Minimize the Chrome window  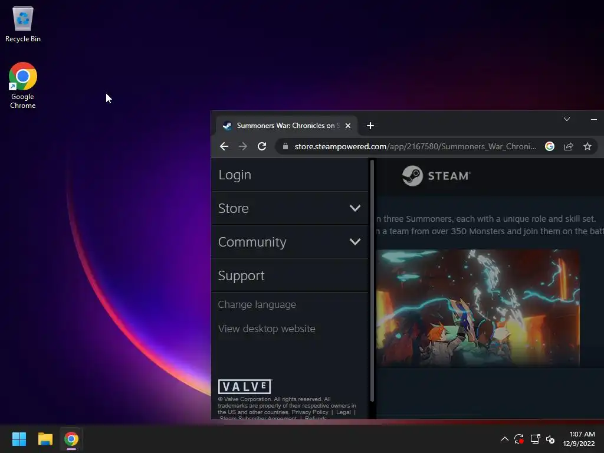[x=593, y=119]
